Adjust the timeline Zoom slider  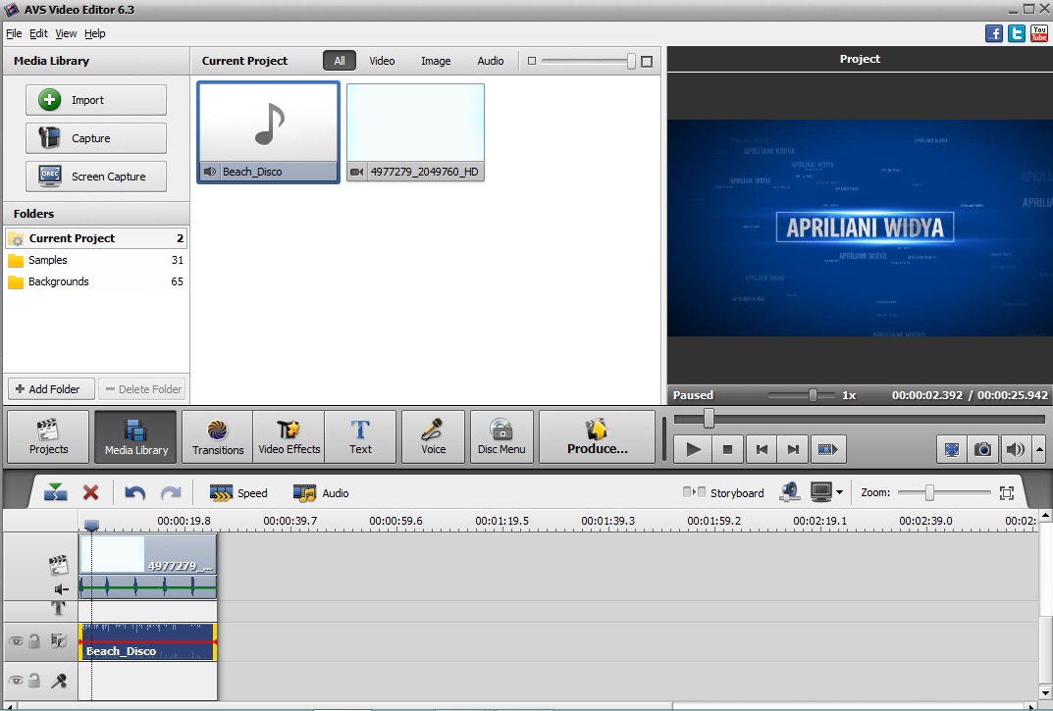[928, 492]
